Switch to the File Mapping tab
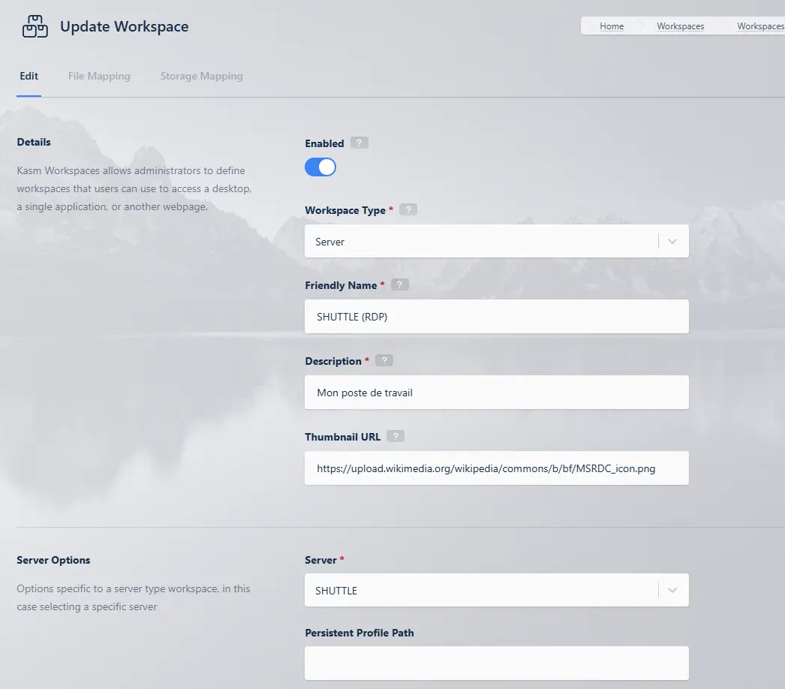This screenshot has width=785, height=689. [99, 76]
